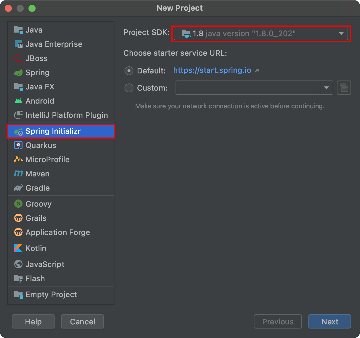Click the Gradle elephant icon

pyautogui.click(x=18, y=188)
